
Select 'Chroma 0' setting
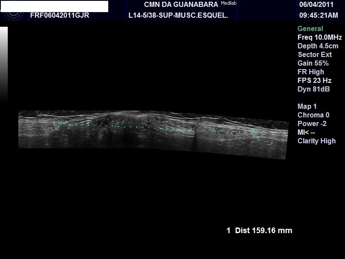314,115
